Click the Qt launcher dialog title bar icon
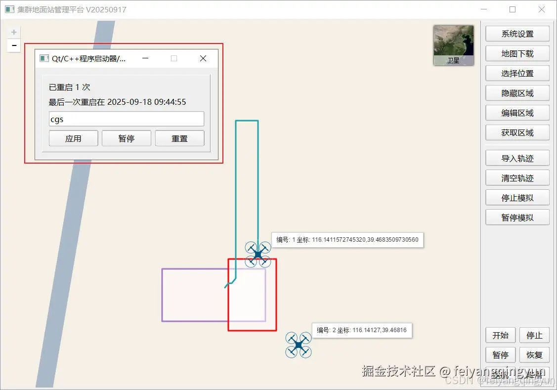This screenshot has width=557, height=390. (44, 58)
